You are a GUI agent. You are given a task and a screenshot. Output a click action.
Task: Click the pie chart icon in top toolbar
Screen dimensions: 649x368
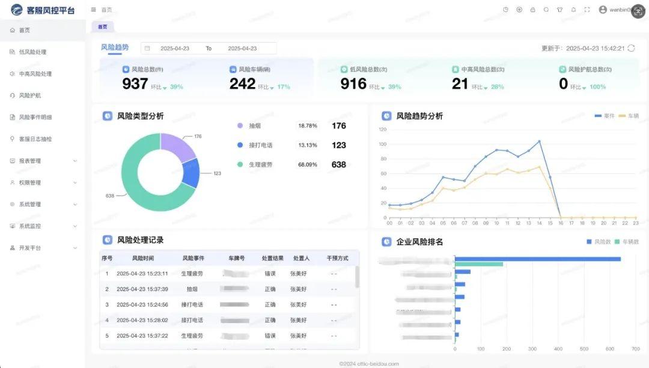pos(505,10)
